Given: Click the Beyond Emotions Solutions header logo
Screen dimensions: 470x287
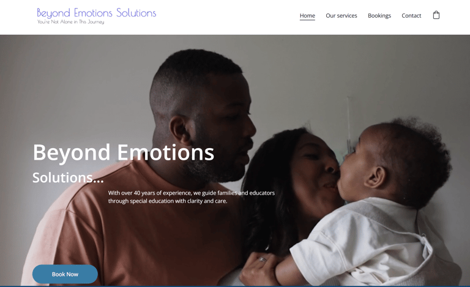Looking at the screenshot, I should point(97,15).
